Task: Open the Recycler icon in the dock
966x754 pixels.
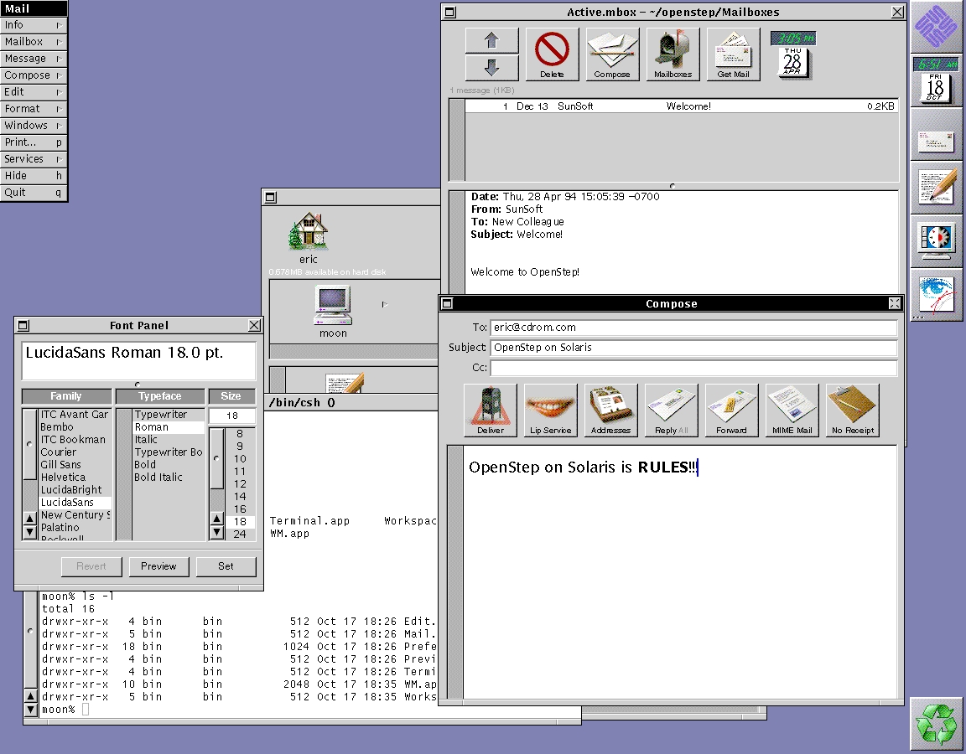Action: pyautogui.click(x=936, y=724)
